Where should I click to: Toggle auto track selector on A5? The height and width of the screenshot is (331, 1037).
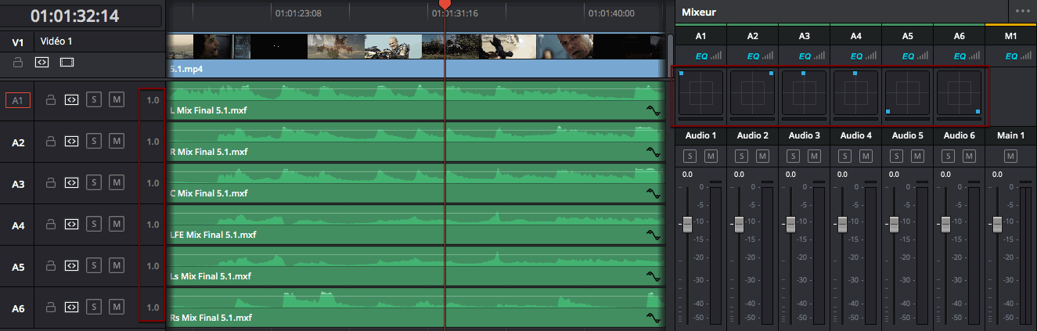coord(71,266)
